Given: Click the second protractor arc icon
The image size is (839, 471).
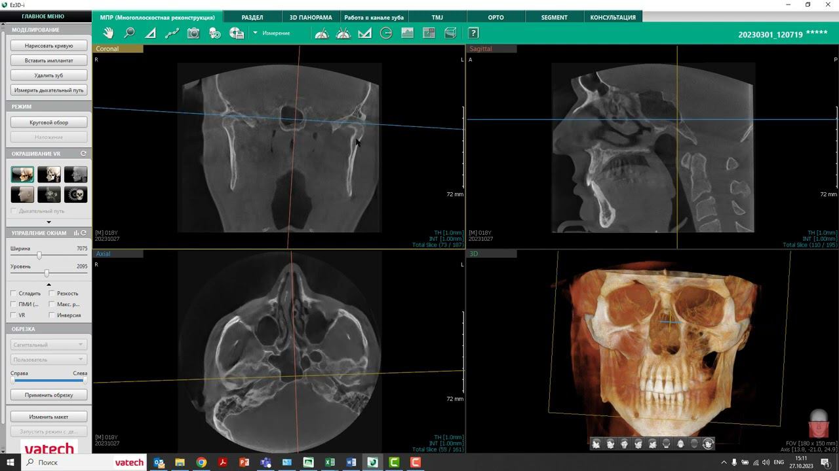Looking at the screenshot, I should 343,33.
